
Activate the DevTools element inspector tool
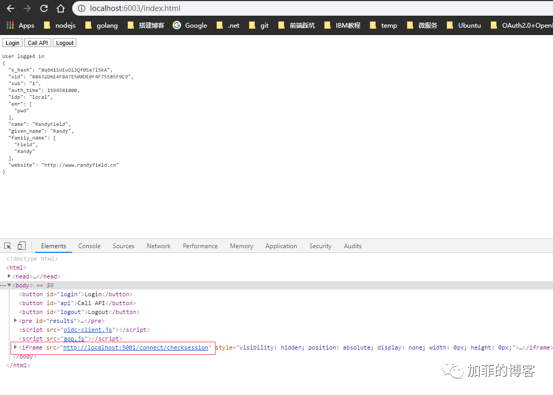coord(8,246)
